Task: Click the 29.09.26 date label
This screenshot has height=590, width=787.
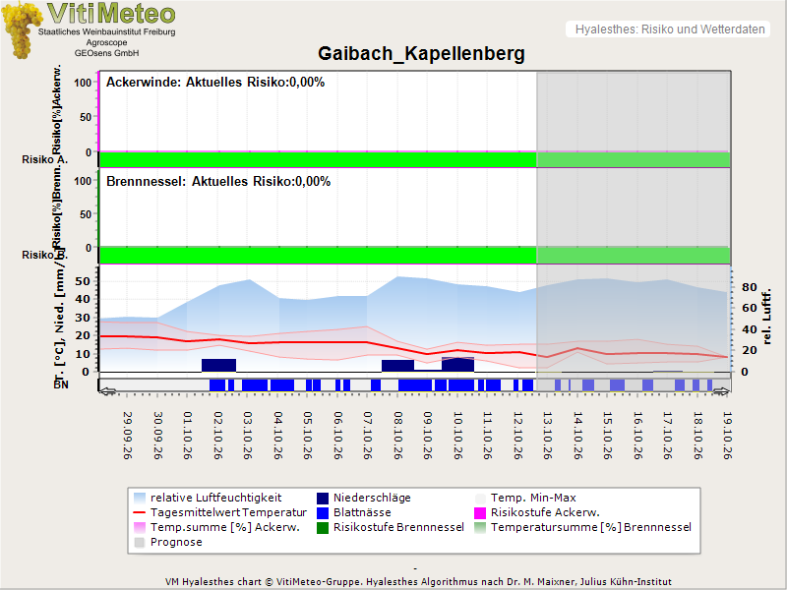Action: point(128,436)
